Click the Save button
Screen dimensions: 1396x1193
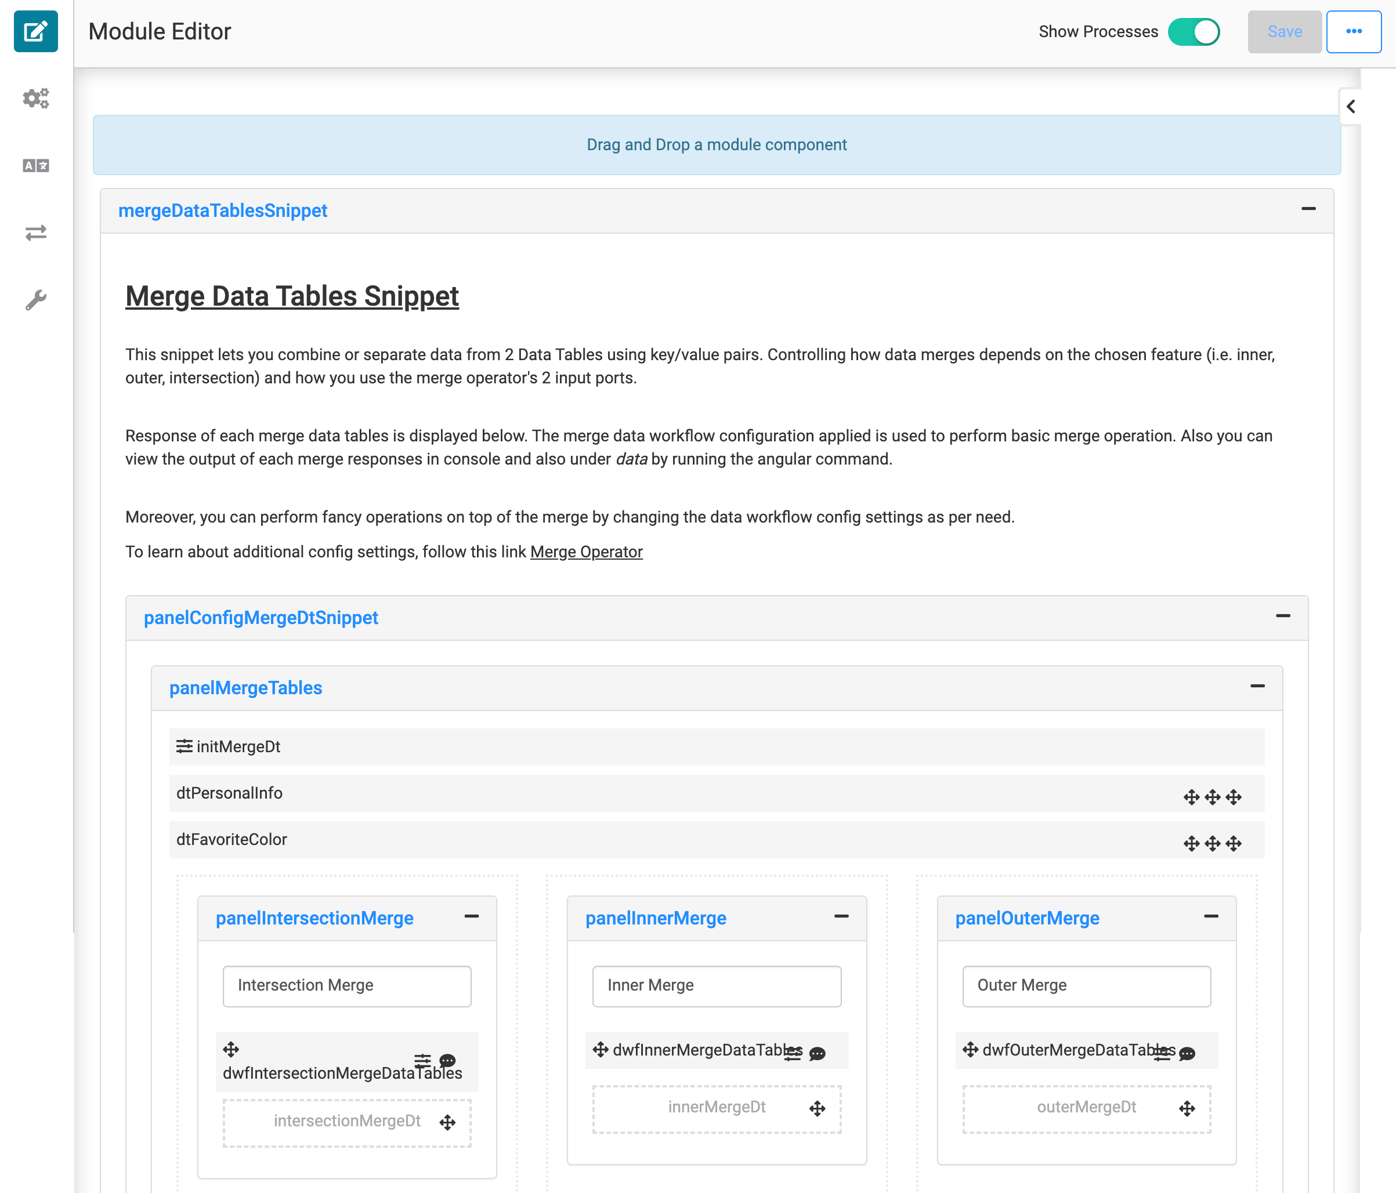1284,32
